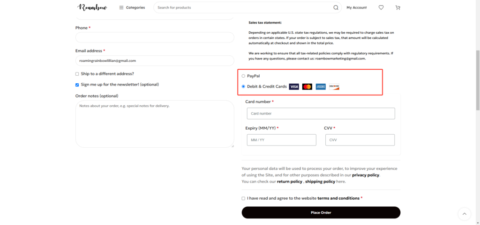
Task: Select Debit & Credit Cards radio button
Action: pos(243,87)
